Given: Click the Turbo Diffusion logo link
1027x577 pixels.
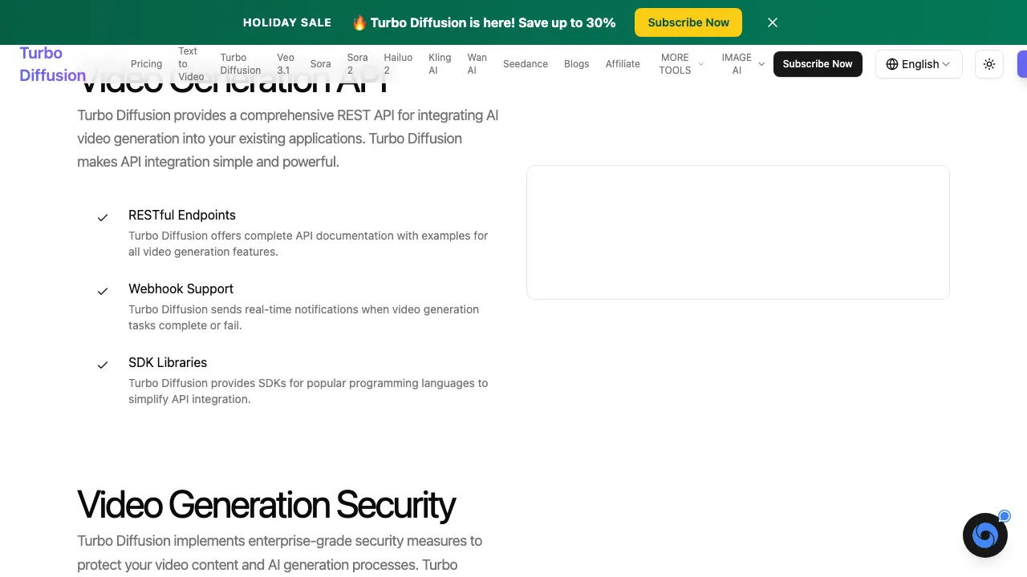Looking at the screenshot, I should [x=52, y=64].
